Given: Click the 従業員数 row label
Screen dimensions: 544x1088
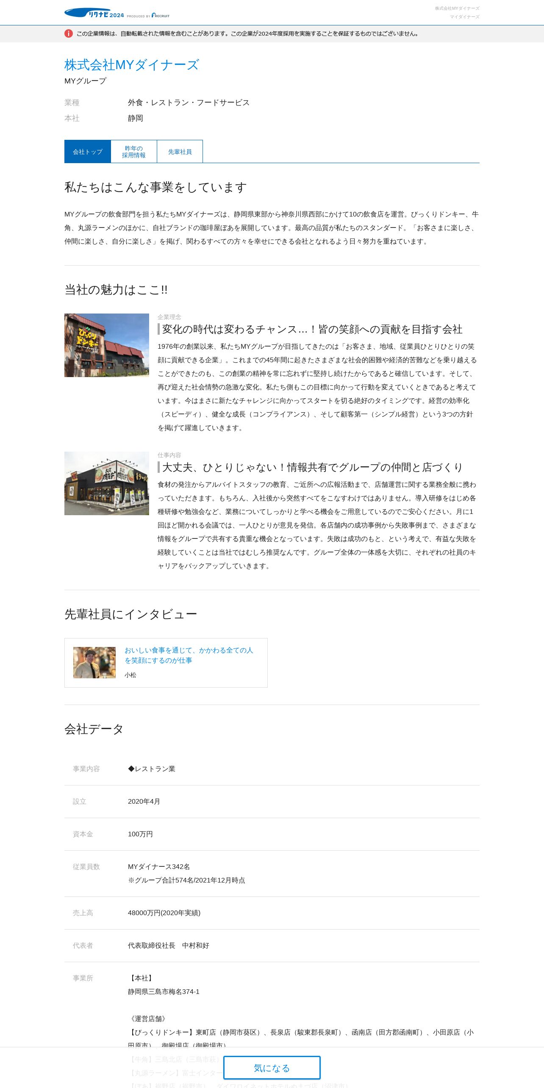Looking at the screenshot, I should (x=86, y=867).
